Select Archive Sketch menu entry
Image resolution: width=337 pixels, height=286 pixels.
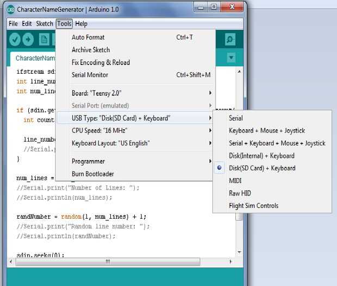point(135,50)
